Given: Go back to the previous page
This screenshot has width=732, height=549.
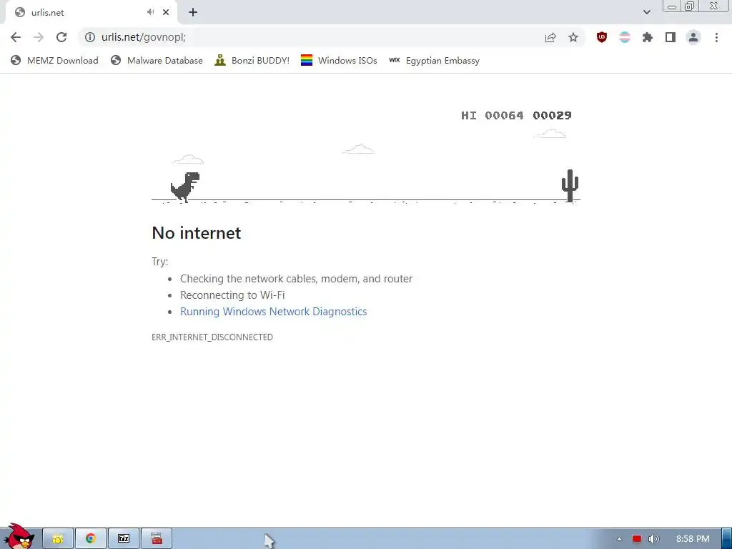Looking at the screenshot, I should [x=16, y=37].
